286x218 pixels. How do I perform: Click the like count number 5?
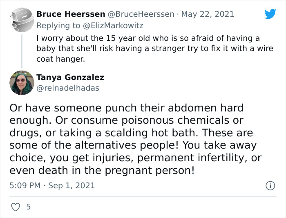(x=28, y=207)
